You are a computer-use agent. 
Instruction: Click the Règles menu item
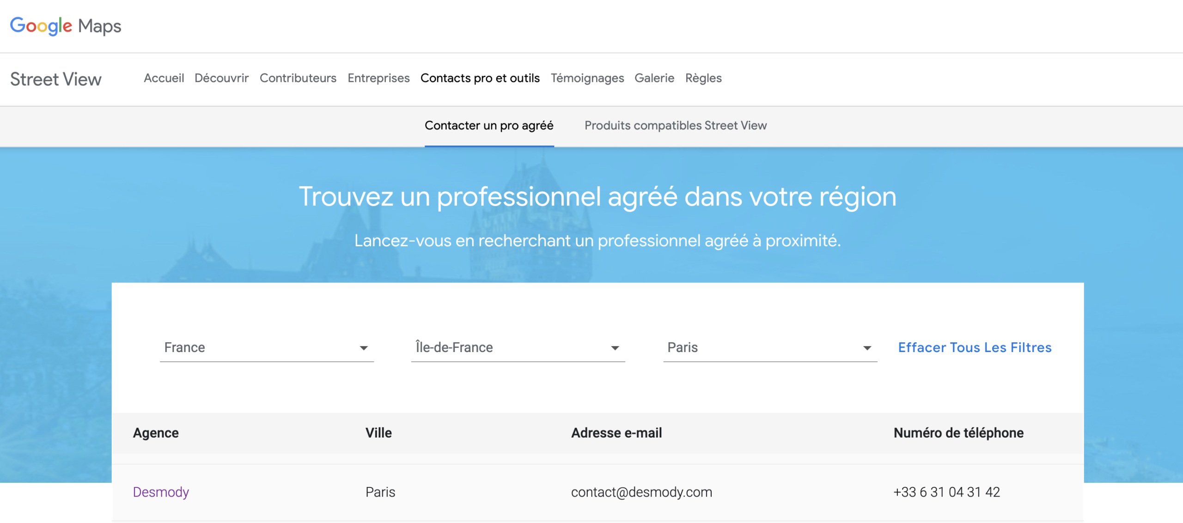(703, 78)
